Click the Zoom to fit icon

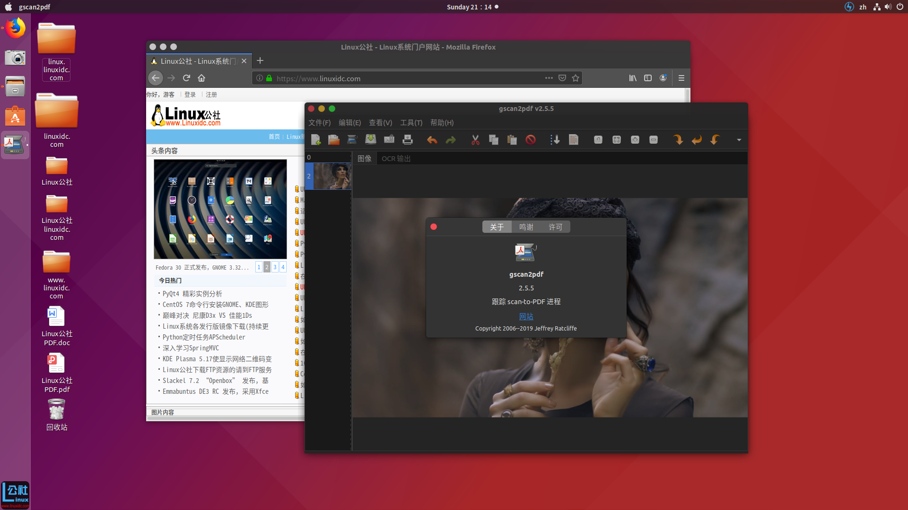617,139
